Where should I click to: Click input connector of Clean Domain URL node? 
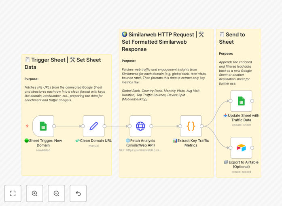coord(83,126)
